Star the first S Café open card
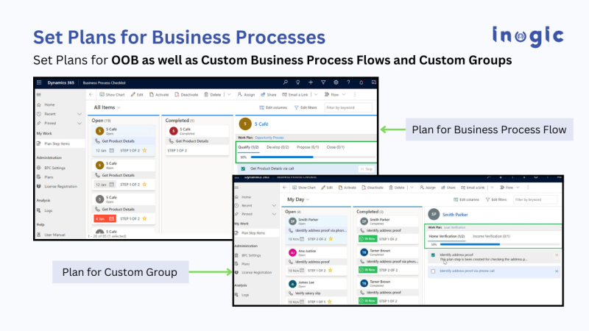The width and height of the screenshot is (589, 331). (145, 150)
